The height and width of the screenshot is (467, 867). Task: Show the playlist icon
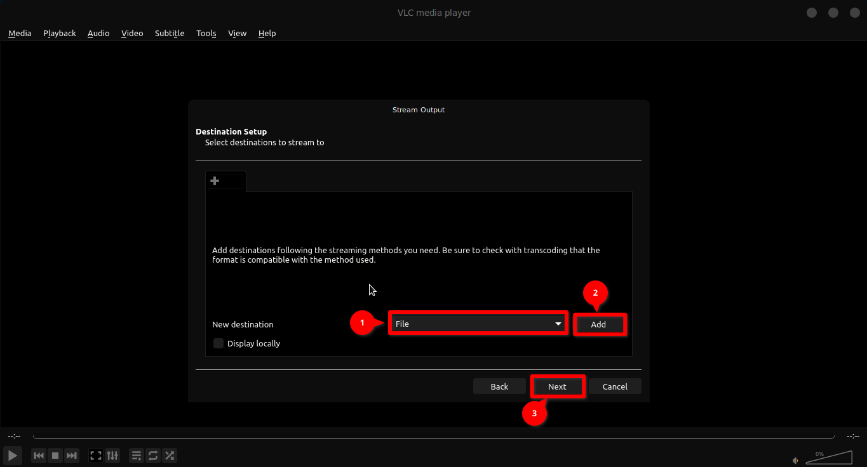[x=137, y=456]
